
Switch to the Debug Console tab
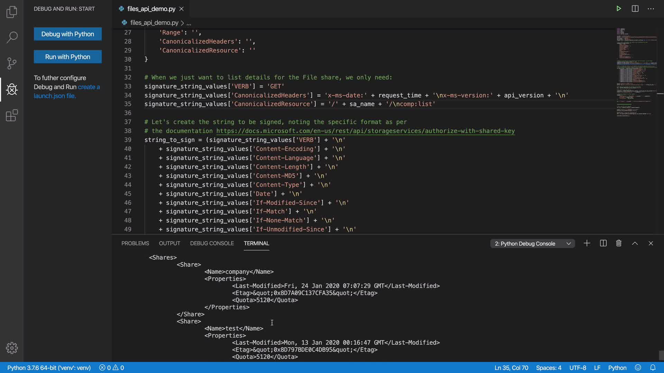[x=212, y=243]
